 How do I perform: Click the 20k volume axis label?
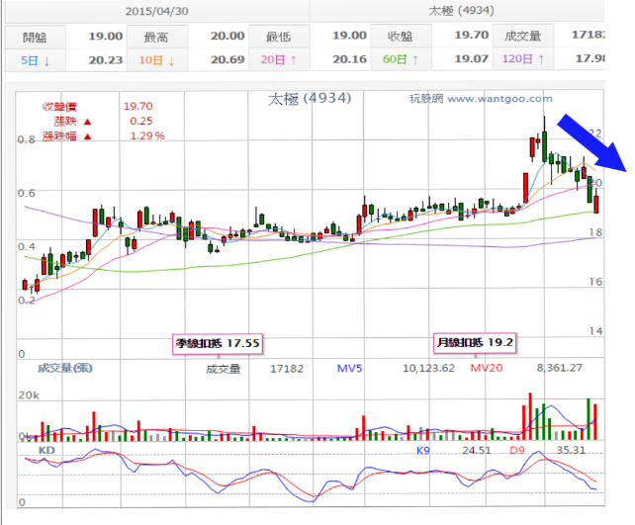tap(29, 395)
